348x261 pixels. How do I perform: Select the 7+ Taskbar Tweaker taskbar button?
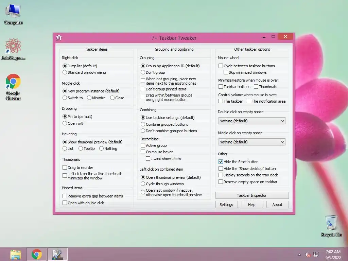click(x=58, y=254)
